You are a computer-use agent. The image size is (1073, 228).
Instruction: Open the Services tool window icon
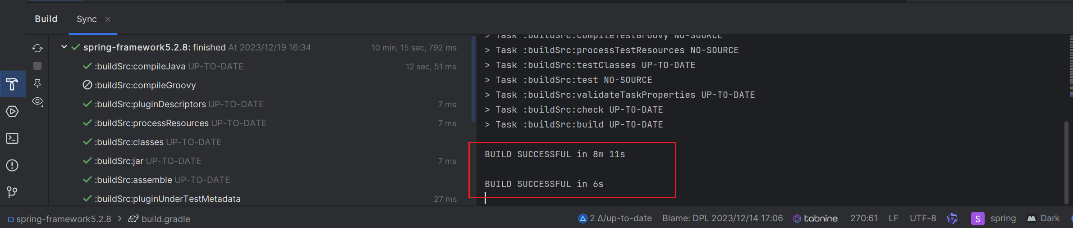point(12,111)
